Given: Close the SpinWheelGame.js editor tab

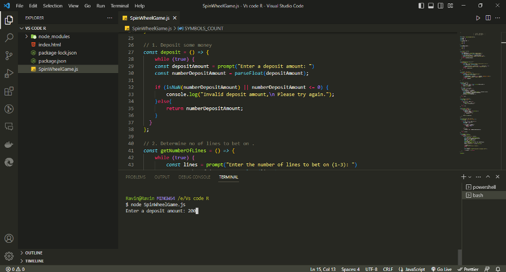Looking at the screenshot, I should pyautogui.click(x=175, y=18).
